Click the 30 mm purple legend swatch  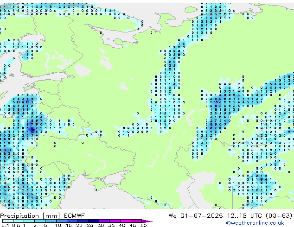[x=104, y=221]
